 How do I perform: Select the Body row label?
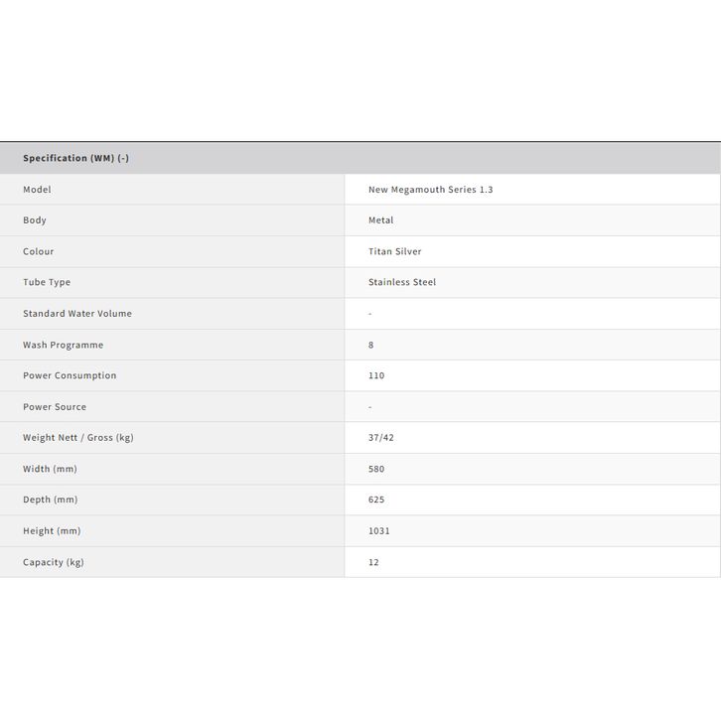coord(35,220)
